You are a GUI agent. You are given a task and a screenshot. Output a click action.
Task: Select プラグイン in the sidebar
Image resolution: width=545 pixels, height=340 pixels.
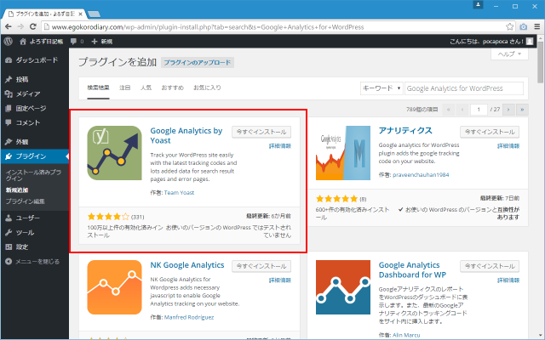click(x=34, y=156)
